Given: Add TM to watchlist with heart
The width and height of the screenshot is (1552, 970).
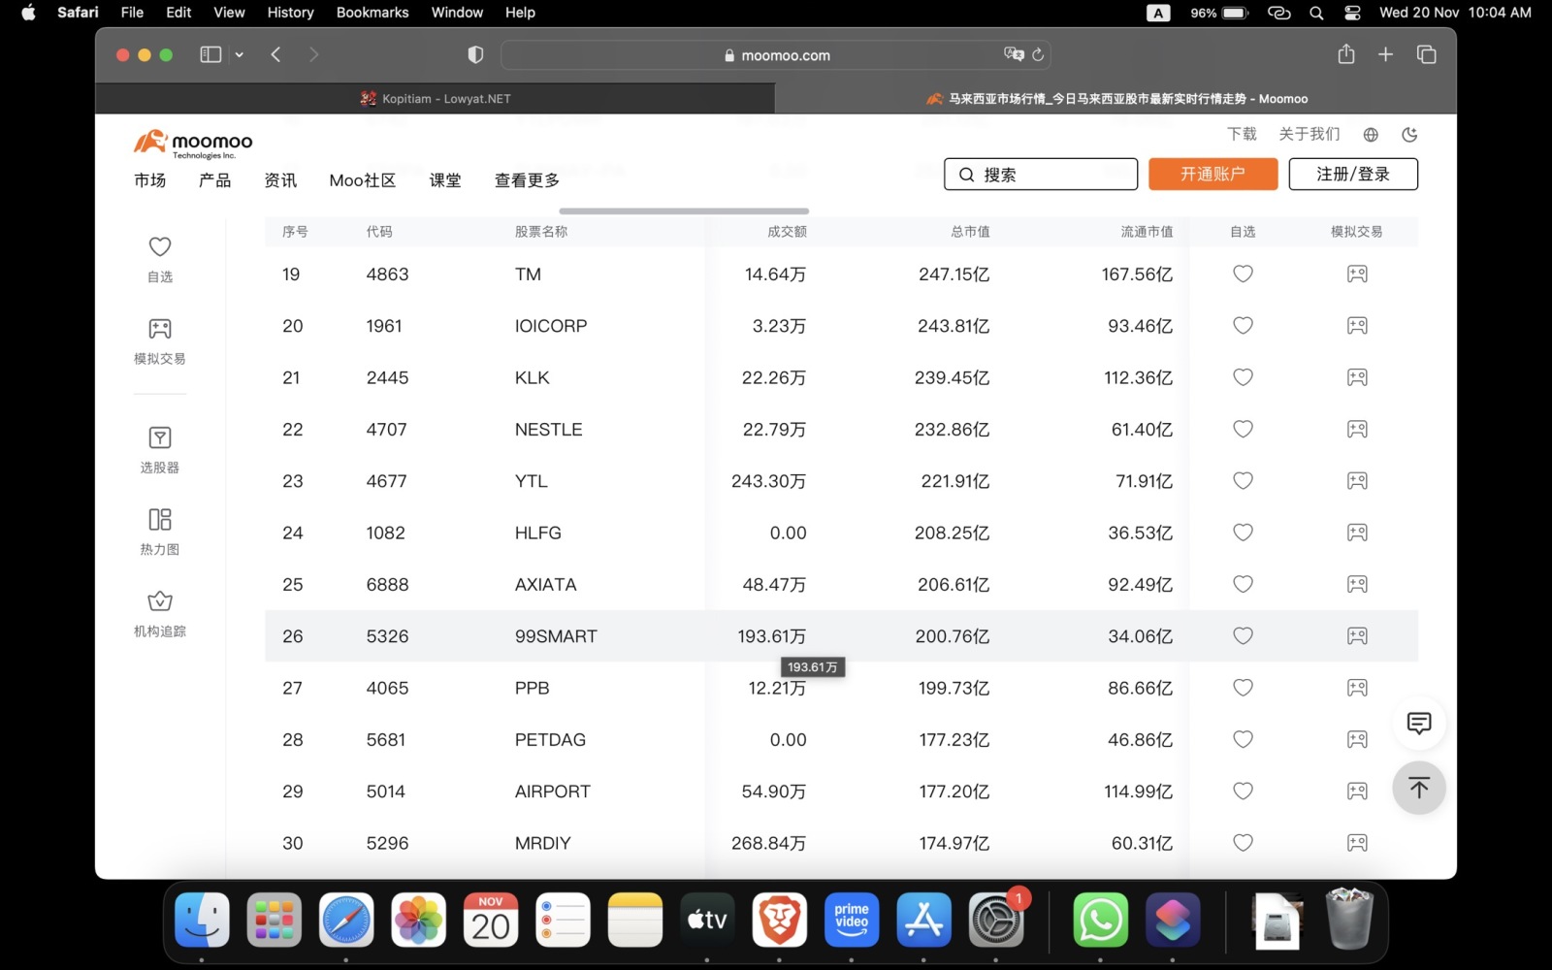Looking at the screenshot, I should [x=1243, y=275].
